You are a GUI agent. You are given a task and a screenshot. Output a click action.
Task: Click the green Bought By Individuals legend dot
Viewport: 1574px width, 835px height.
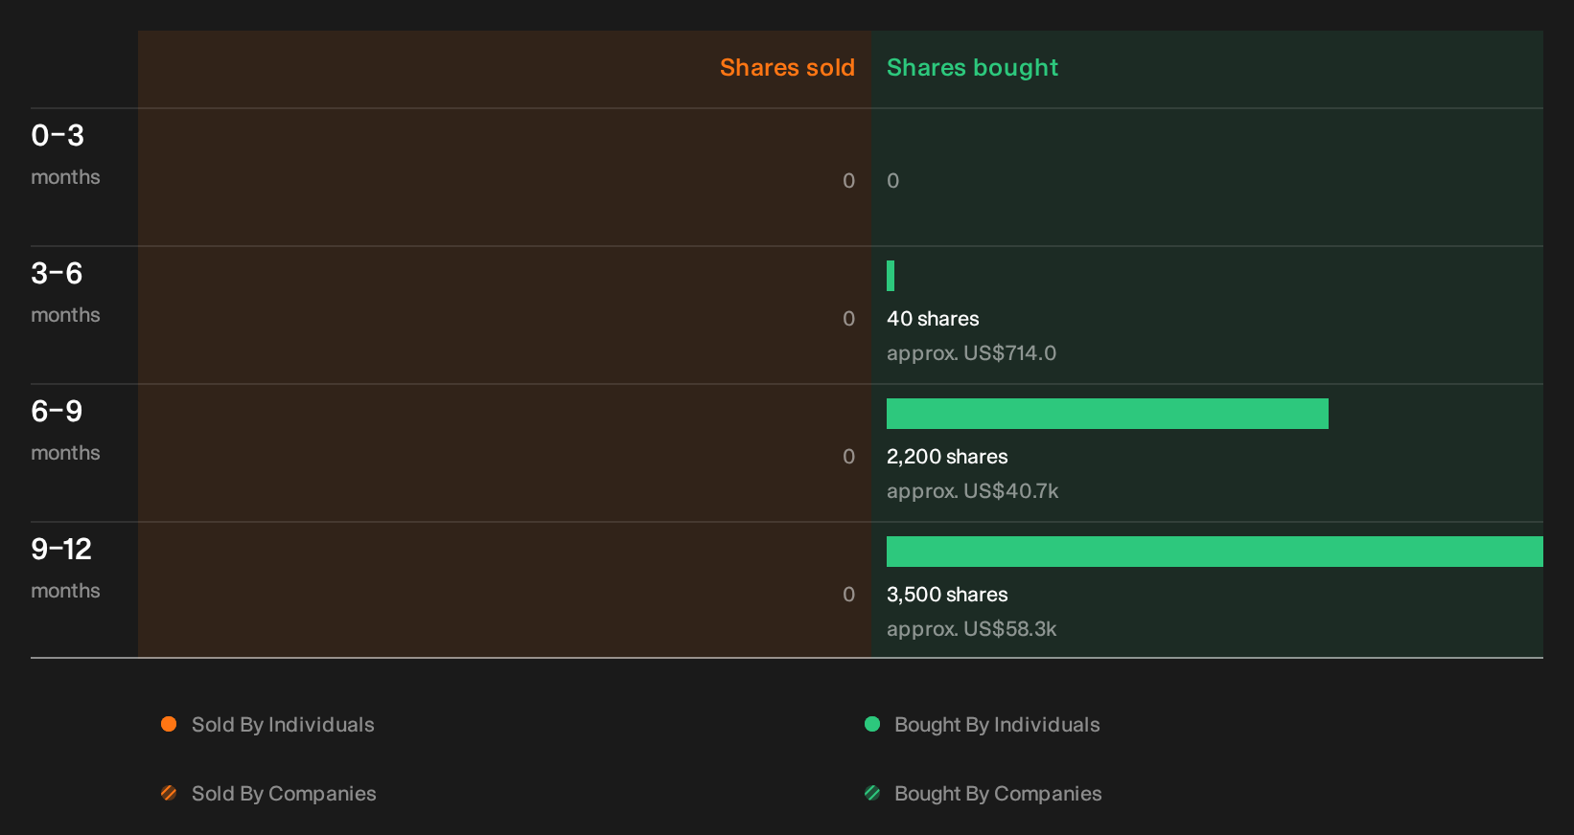click(x=872, y=724)
